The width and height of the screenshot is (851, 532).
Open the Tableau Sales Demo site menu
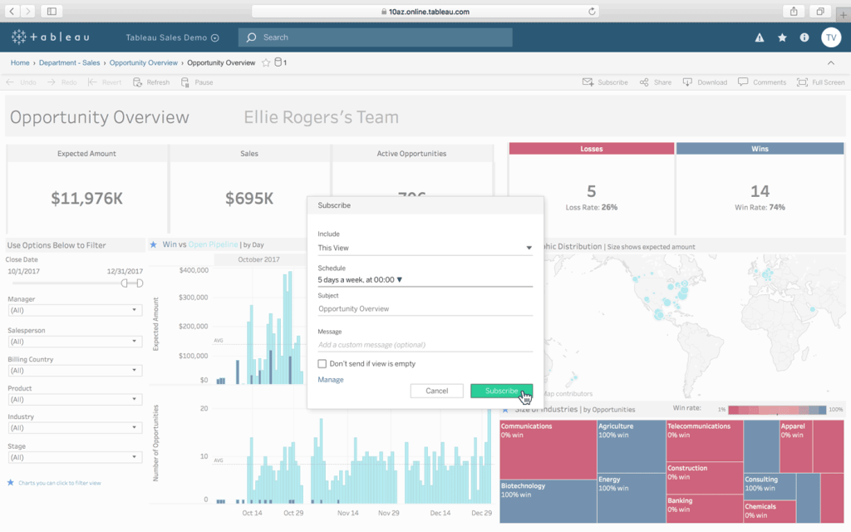pyautogui.click(x=172, y=37)
